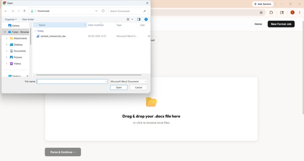304x161 pixels.
Task: Click the search magnifier icon
Action: click(144, 11)
